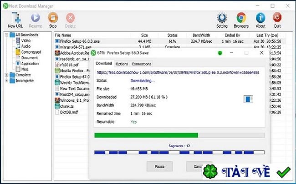Select winrar-x64-571.exe row
The width and height of the screenshot is (296, 184).
tap(170, 47)
